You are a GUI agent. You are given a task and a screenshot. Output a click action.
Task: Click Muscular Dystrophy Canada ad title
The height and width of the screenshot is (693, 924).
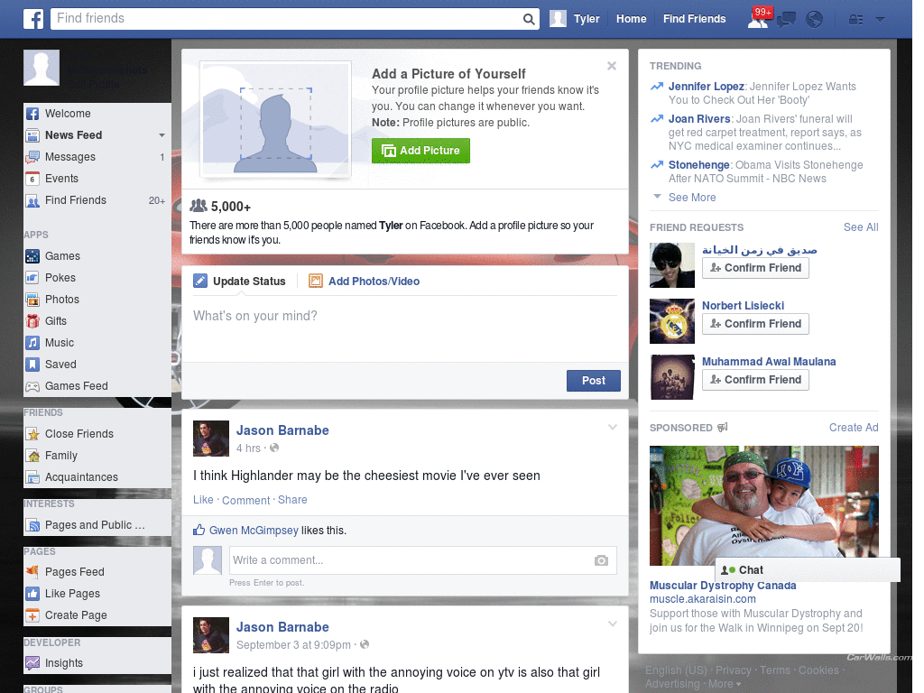click(723, 585)
